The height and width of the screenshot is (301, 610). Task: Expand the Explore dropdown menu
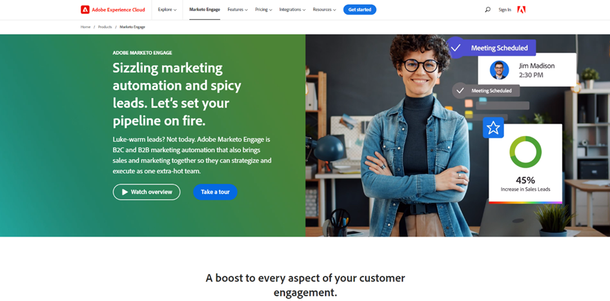tap(167, 10)
